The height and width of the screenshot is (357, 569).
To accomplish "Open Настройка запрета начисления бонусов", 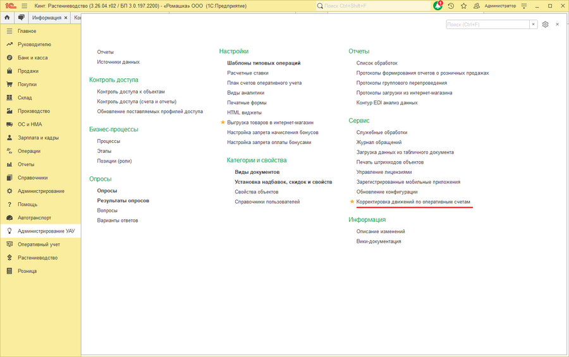I will coord(273,133).
